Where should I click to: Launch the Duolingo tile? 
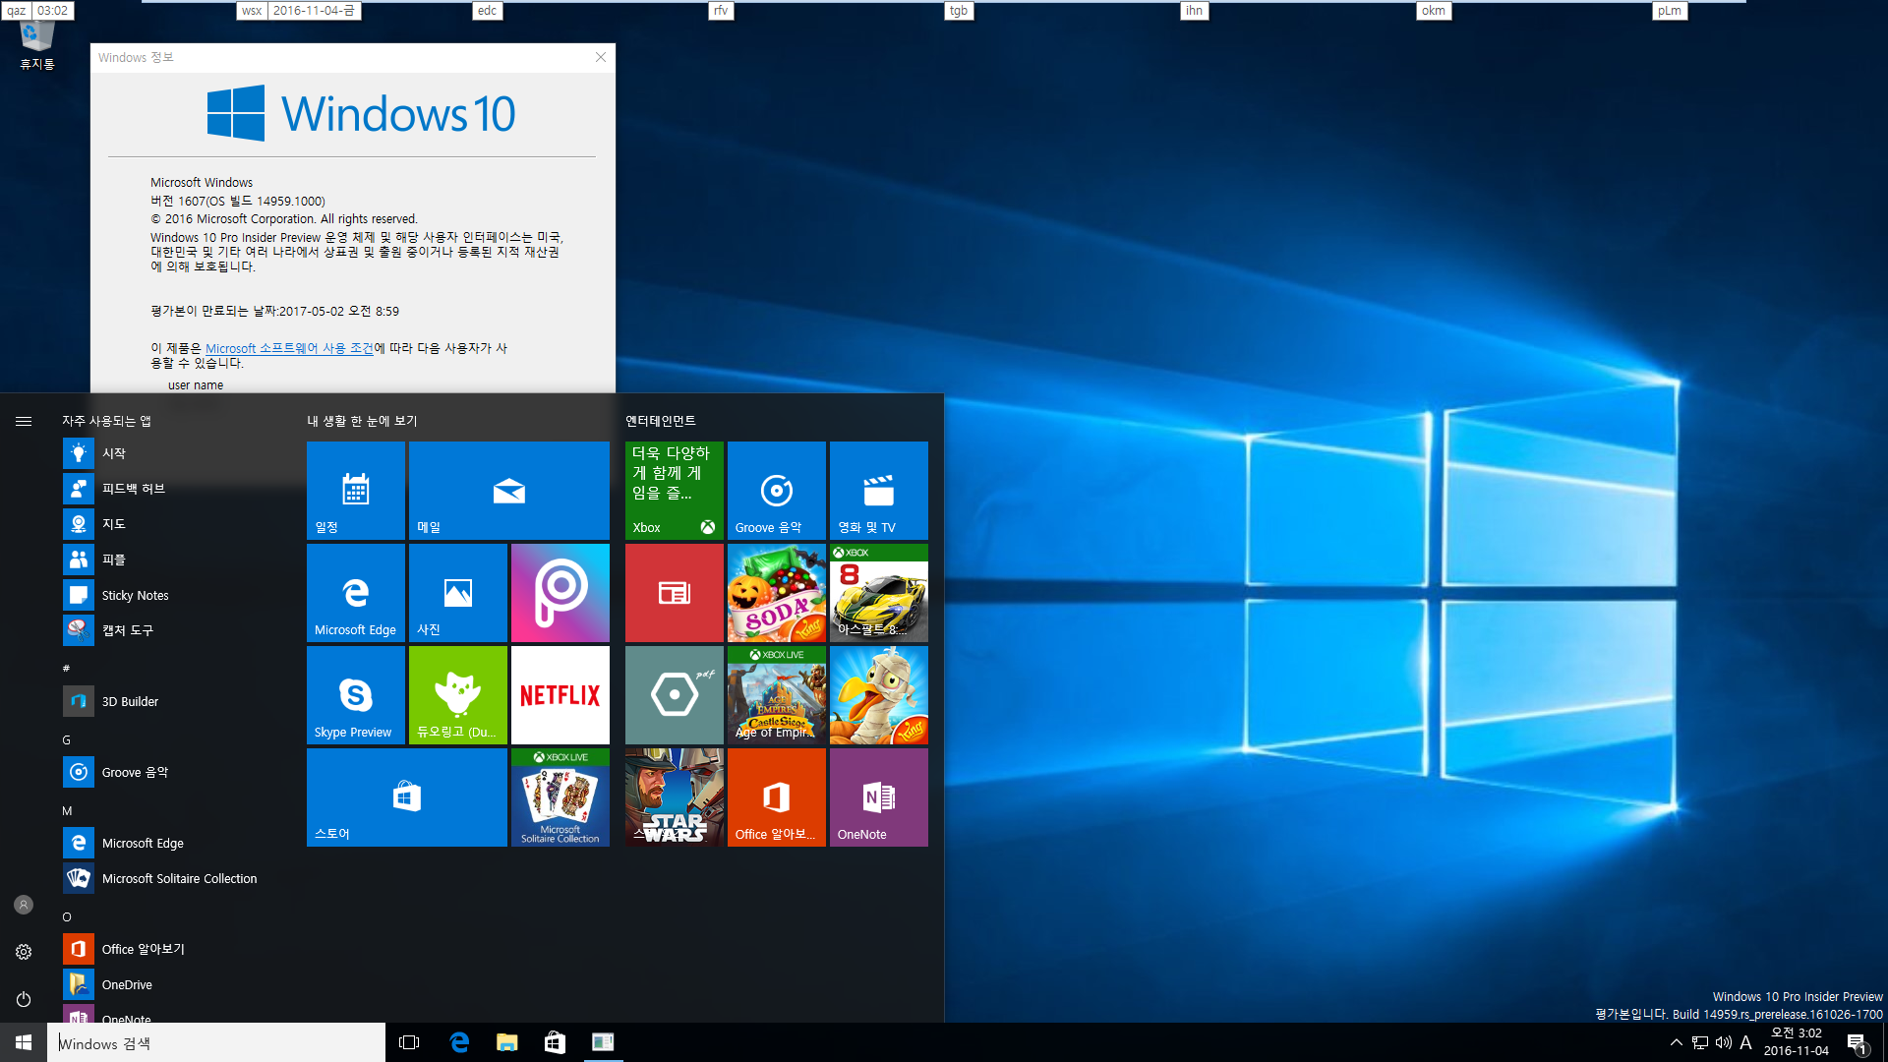pyautogui.click(x=458, y=695)
